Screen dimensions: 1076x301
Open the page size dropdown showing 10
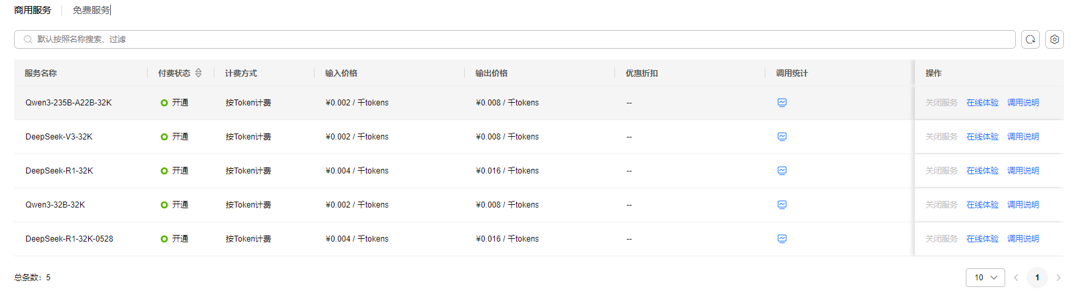[985, 278]
